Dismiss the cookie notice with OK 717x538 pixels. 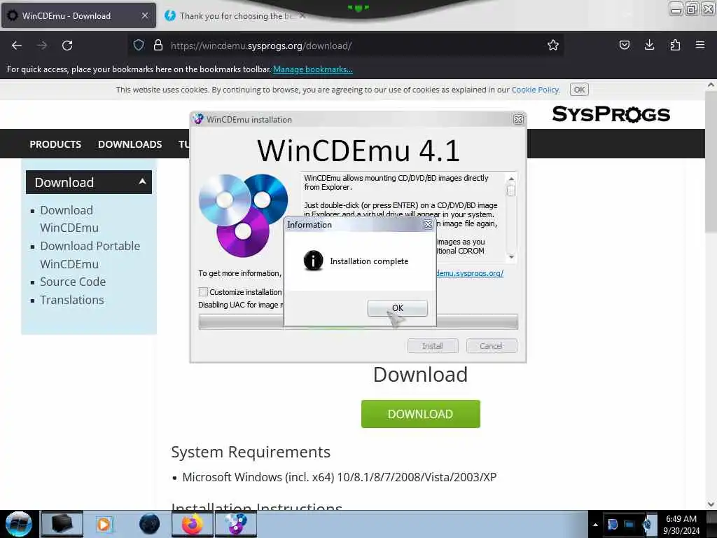(x=579, y=90)
